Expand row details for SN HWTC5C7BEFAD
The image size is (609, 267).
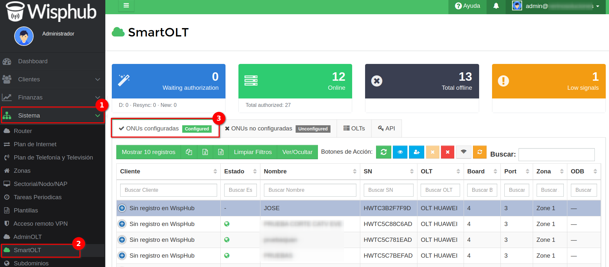click(x=122, y=256)
